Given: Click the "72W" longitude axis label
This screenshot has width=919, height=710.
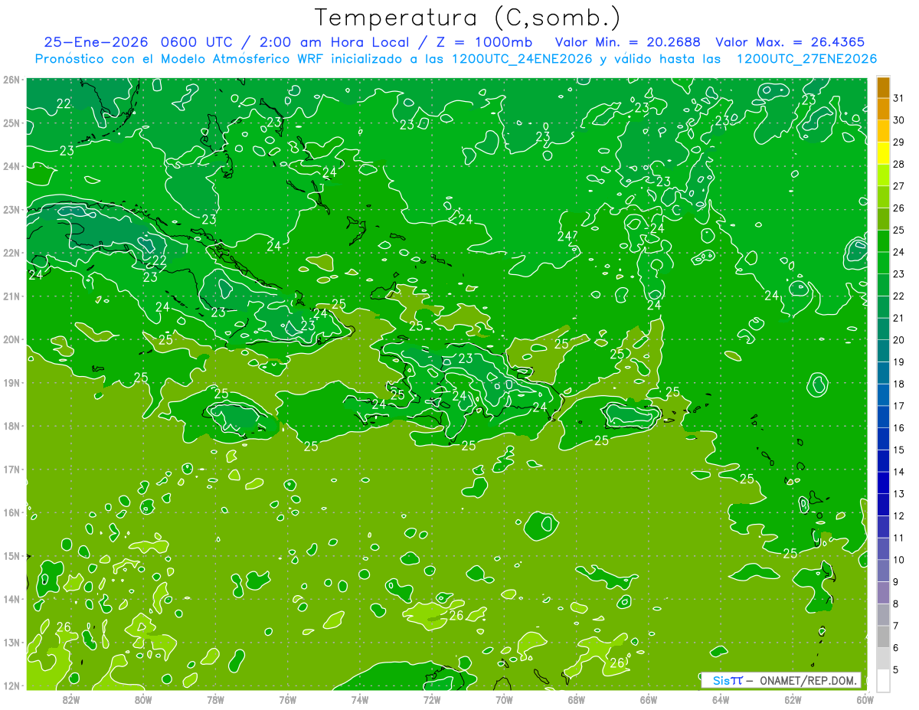Looking at the screenshot, I should pos(432,699).
